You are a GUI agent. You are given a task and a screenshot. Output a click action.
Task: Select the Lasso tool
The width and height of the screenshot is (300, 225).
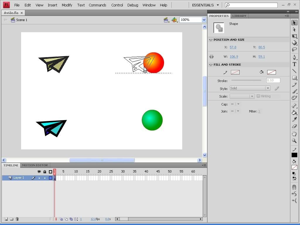294,50
